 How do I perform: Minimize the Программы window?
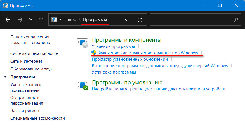coord(204,5)
